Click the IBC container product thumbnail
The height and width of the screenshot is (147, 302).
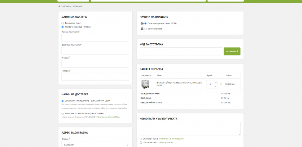(x=145, y=84)
